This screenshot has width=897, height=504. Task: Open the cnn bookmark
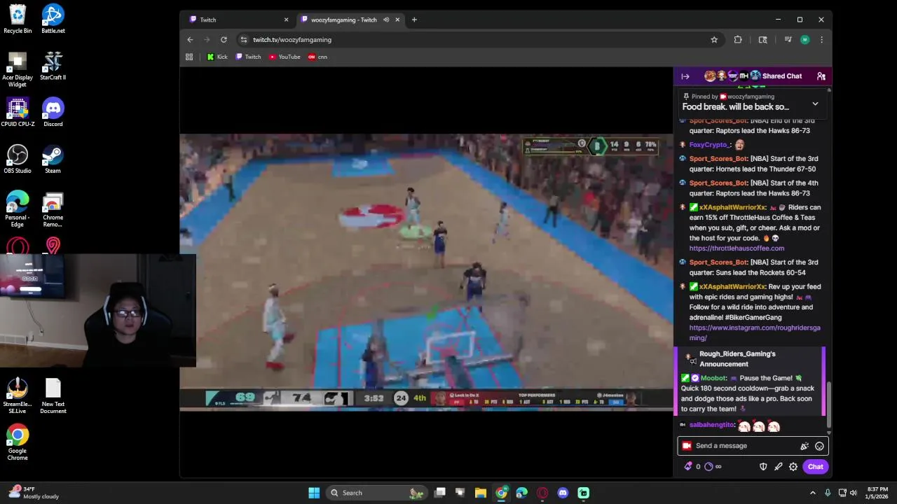(317, 57)
